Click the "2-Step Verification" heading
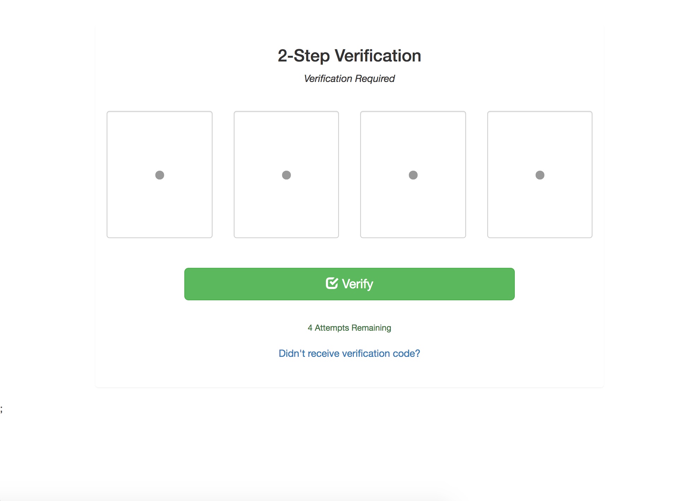 pos(350,56)
